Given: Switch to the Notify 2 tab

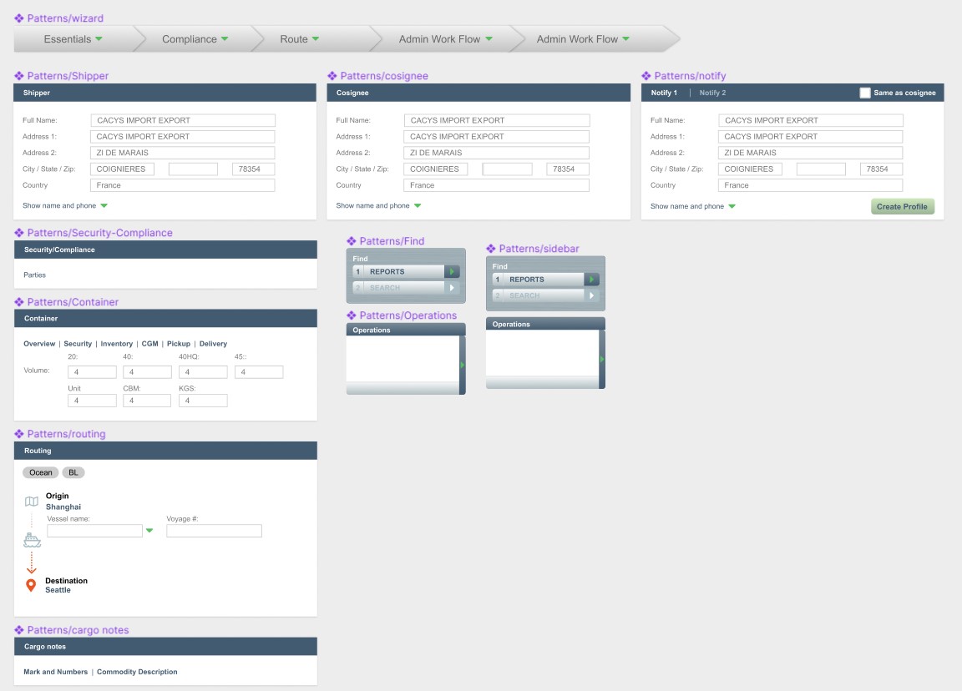Looking at the screenshot, I should (712, 93).
